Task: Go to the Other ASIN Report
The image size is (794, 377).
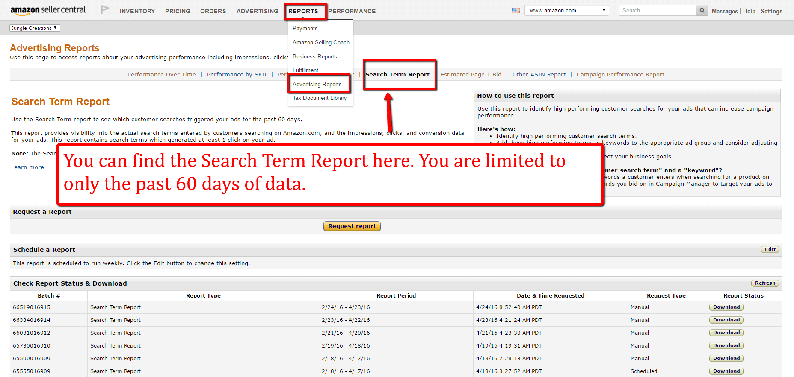Action: (539, 74)
